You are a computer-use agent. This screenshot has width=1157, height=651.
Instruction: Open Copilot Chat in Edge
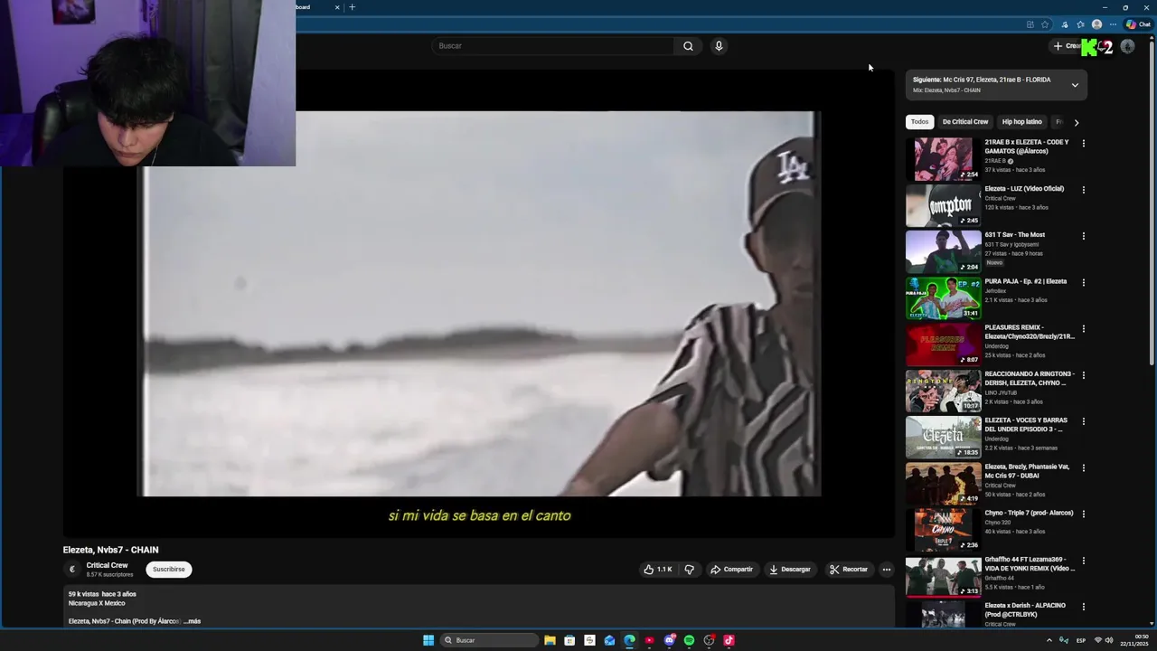point(1138,24)
